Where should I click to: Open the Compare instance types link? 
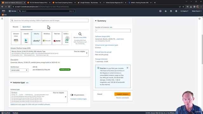pyautogui.click(x=79, y=99)
